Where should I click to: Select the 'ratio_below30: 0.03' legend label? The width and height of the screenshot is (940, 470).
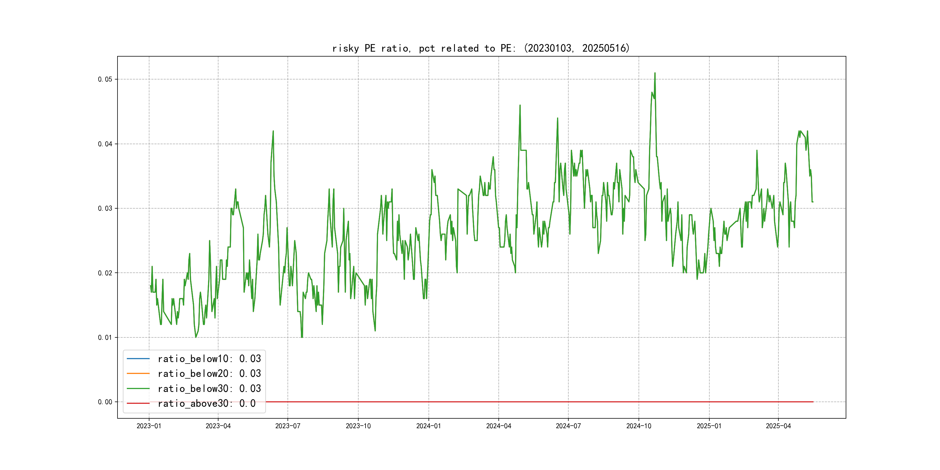[209, 389]
